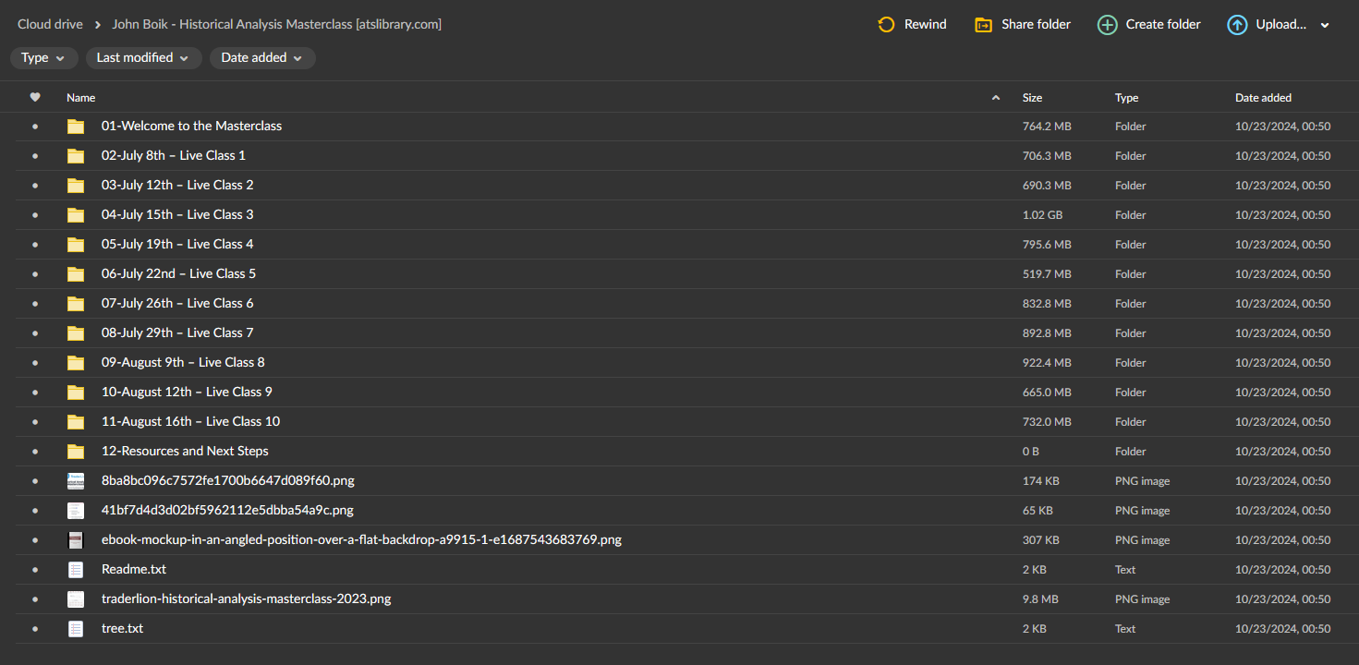Click the tree.txt file icon

pyautogui.click(x=76, y=629)
